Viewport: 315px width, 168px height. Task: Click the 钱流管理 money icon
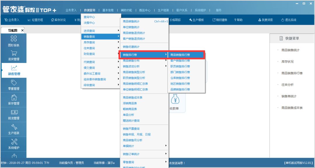coord(13,114)
